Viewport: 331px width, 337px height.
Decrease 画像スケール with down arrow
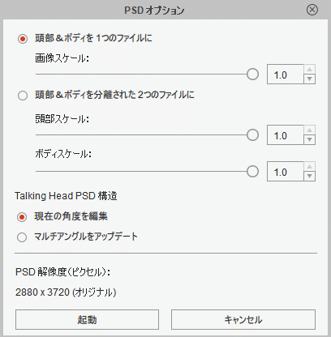click(310, 79)
